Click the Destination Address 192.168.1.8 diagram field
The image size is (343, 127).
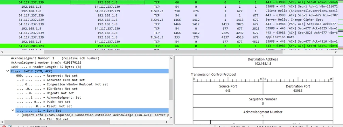(263, 62)
